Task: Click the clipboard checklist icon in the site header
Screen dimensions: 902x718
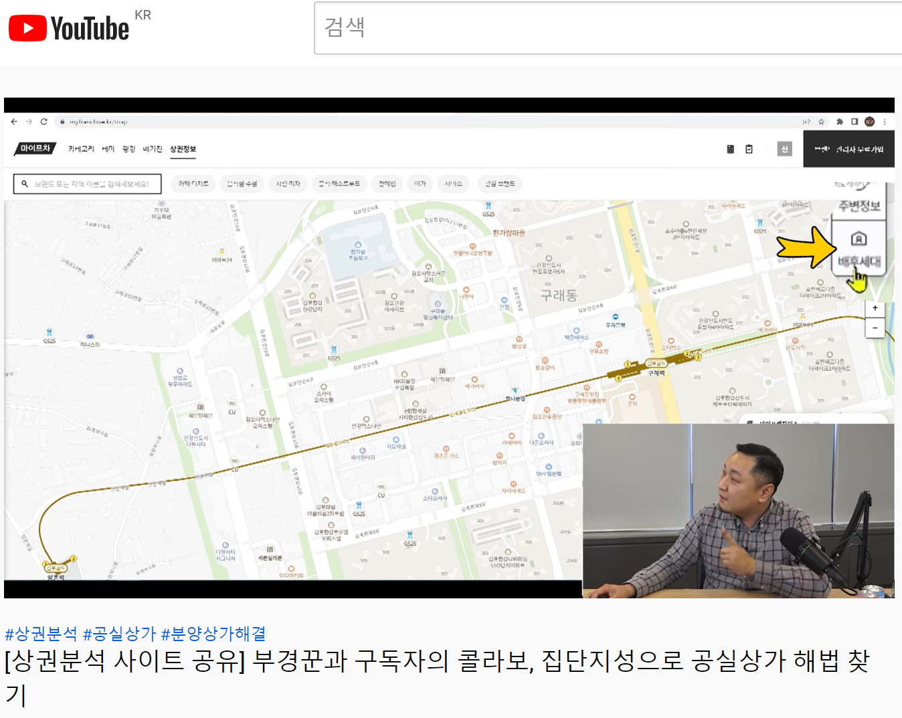Action: coord(749,149)
